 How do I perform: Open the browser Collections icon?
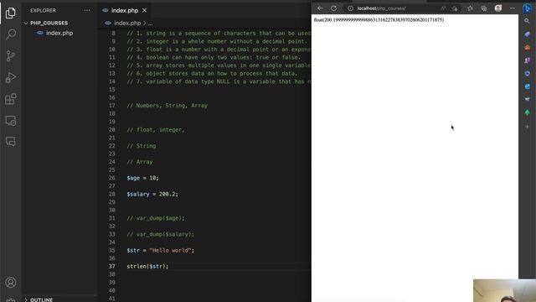[x=484, y=8]
